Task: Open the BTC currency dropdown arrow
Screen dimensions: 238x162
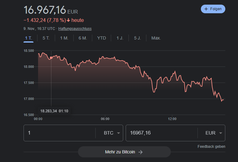Action: (119, 133)
